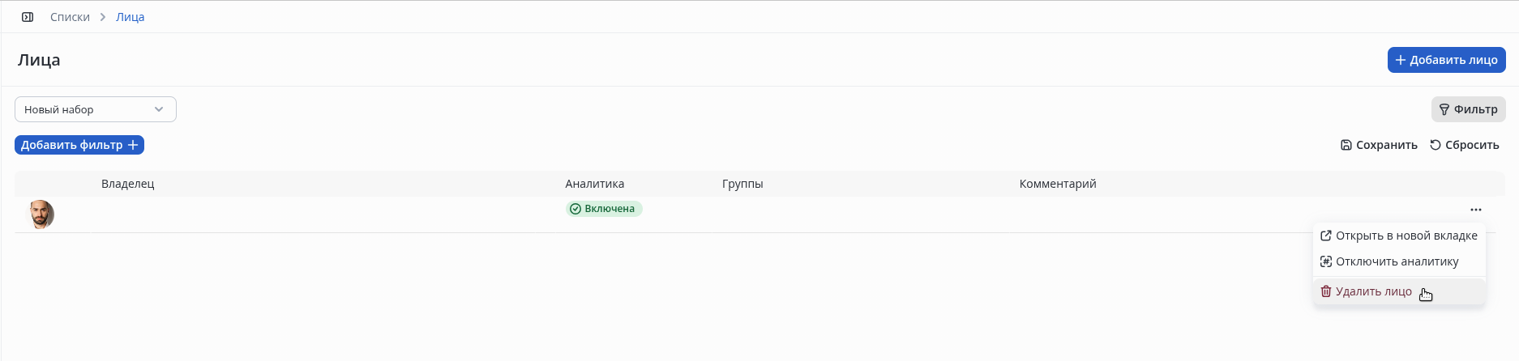Click the Аналитика column header
This screenshot has height=361, width=1519.
pos(594,184)
